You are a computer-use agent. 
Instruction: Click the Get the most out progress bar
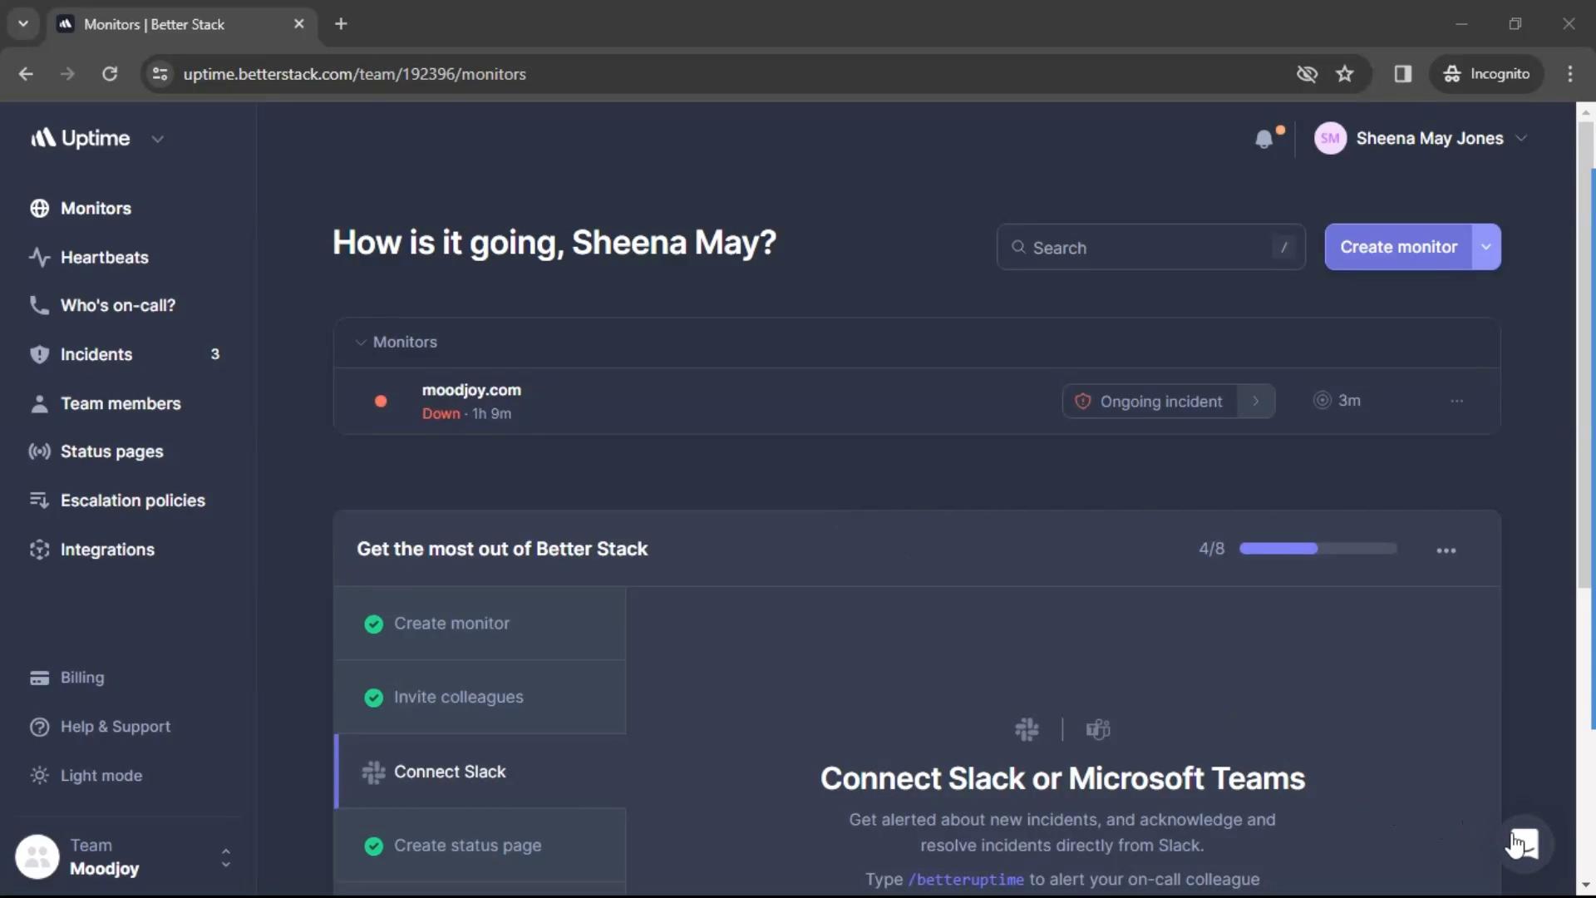(1317, 550)
